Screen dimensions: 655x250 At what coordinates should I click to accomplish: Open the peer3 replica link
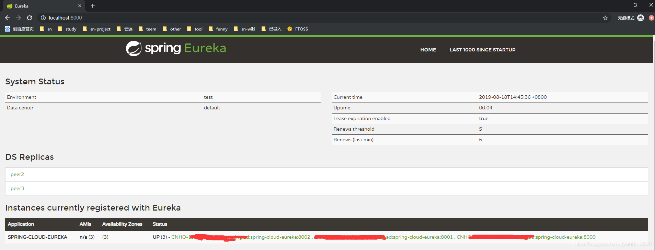[x=17, y=188]
